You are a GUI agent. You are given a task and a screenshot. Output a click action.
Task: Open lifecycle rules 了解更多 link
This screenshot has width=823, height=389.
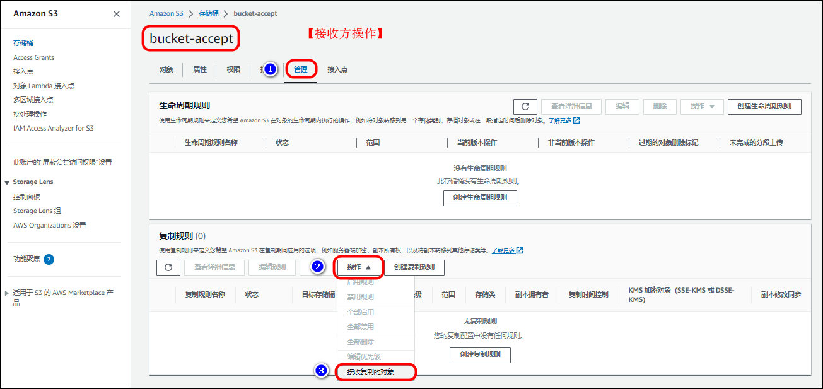pos(559,120)
